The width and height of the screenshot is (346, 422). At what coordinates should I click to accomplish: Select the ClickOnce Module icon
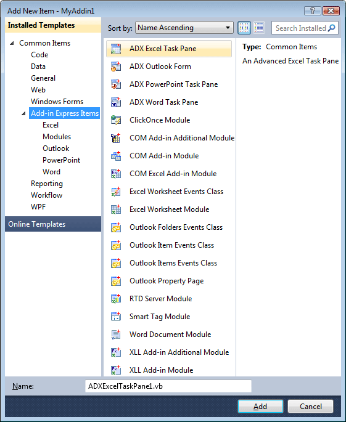click(x=116, y=120)
